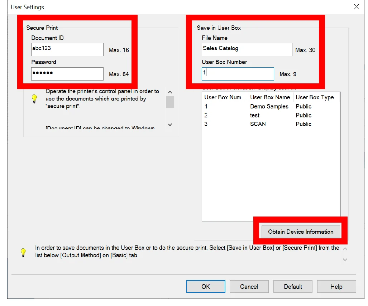Click the Document ID input field
Screen dimensions: 368x306
(67, 49)
